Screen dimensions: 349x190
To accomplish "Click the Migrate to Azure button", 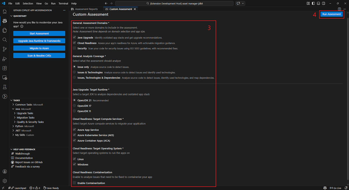I will [39, 48].
